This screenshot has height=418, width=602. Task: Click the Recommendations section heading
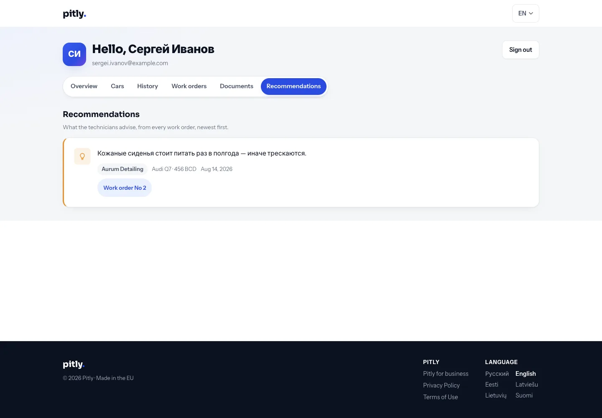pyautogui.click(x=101, y=114)
